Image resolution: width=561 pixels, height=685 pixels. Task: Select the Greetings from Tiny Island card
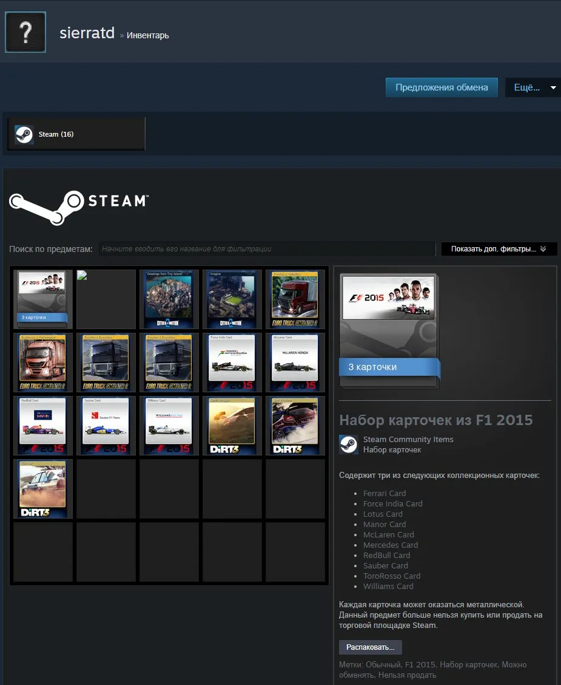[x=169, y=299]
